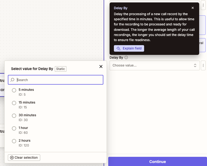
Task: Click the sparkle icon on Explain field
Action: 118,48
